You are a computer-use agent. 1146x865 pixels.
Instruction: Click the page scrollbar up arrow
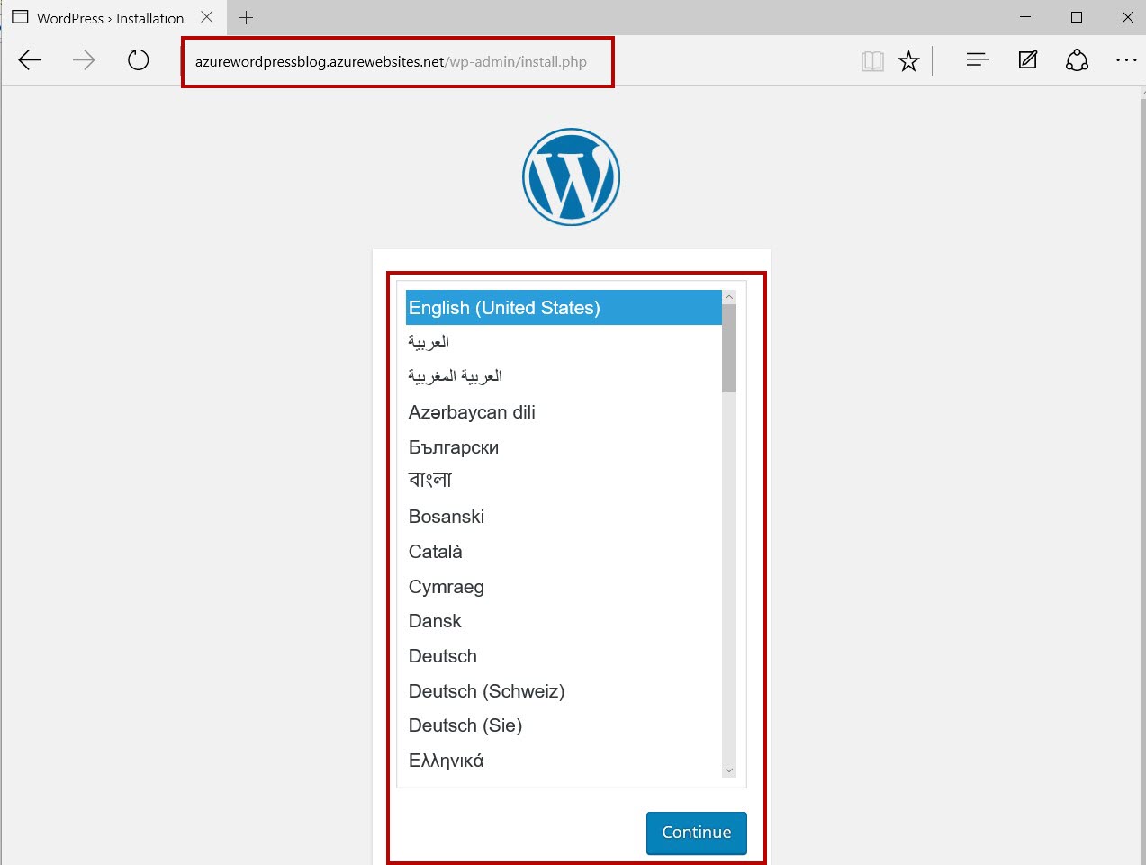[1141, 93]
